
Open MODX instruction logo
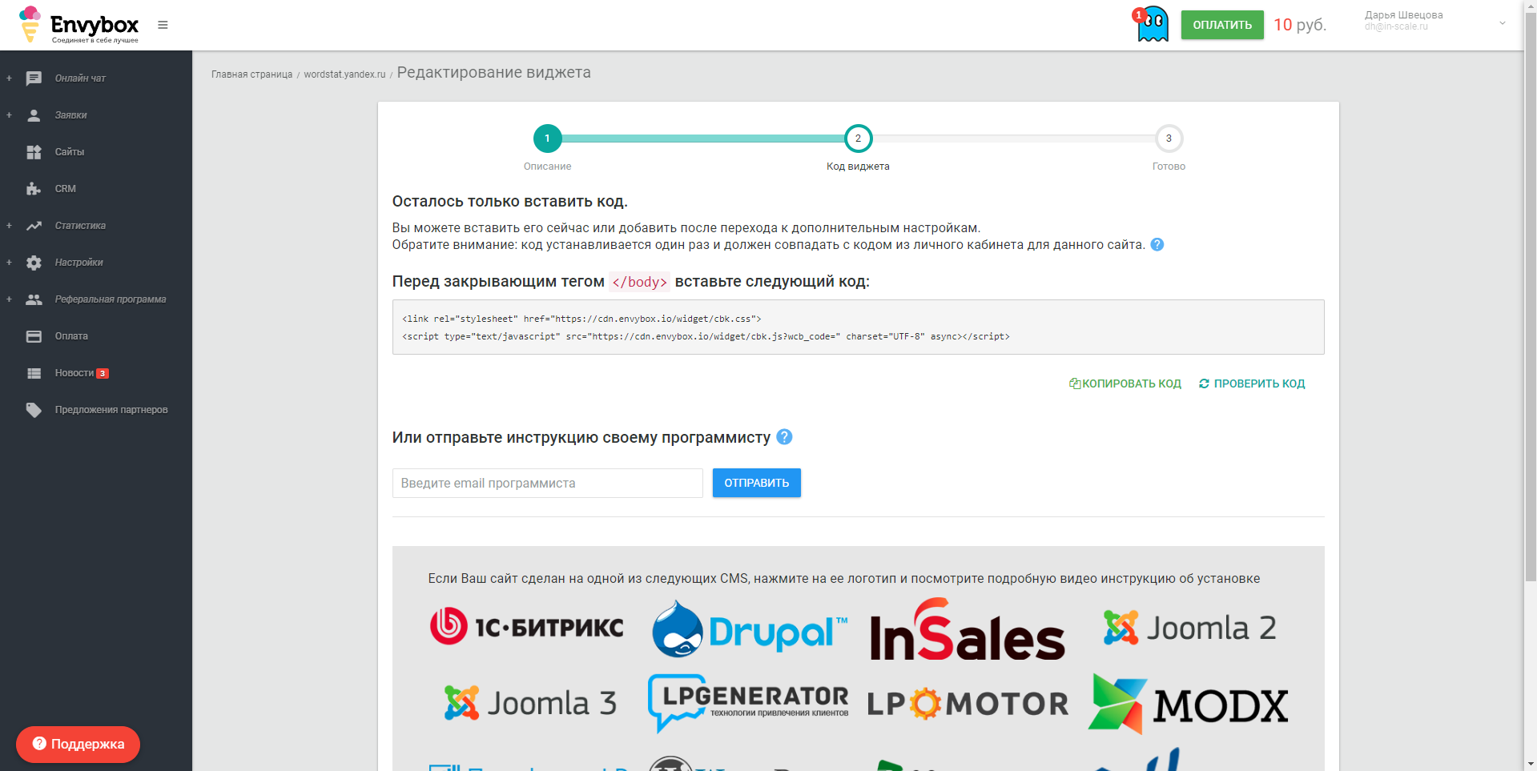pos(1189,704)
